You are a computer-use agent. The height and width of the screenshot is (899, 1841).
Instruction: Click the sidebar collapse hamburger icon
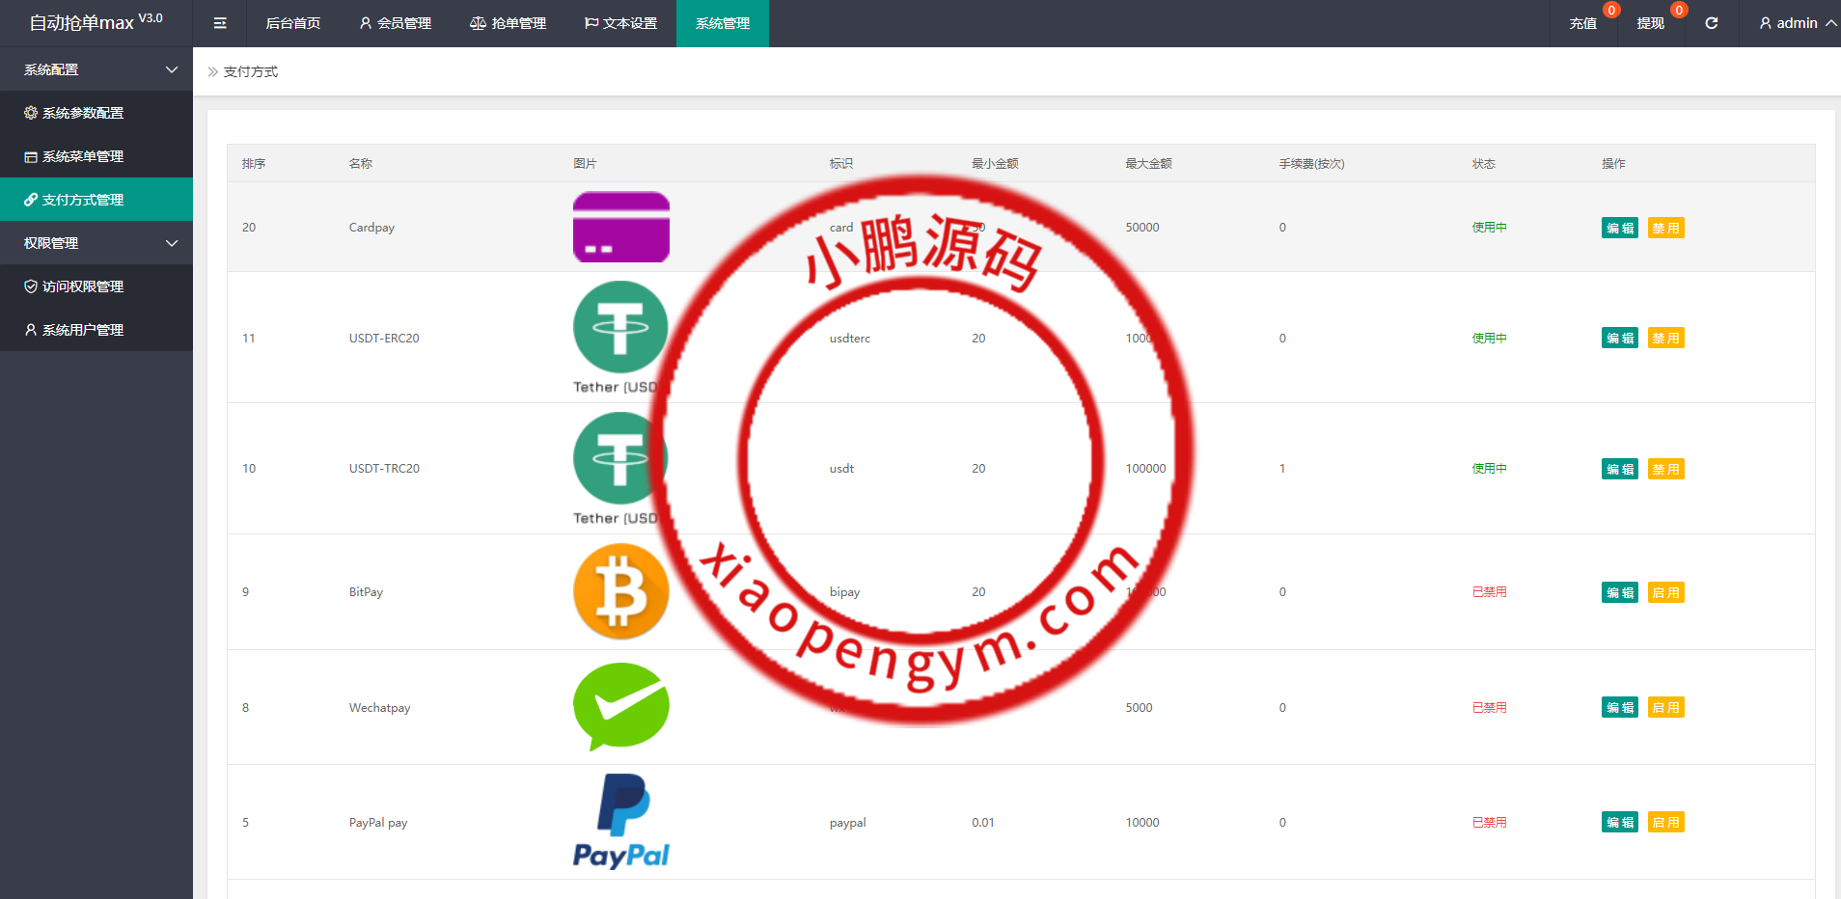point(220,23)
